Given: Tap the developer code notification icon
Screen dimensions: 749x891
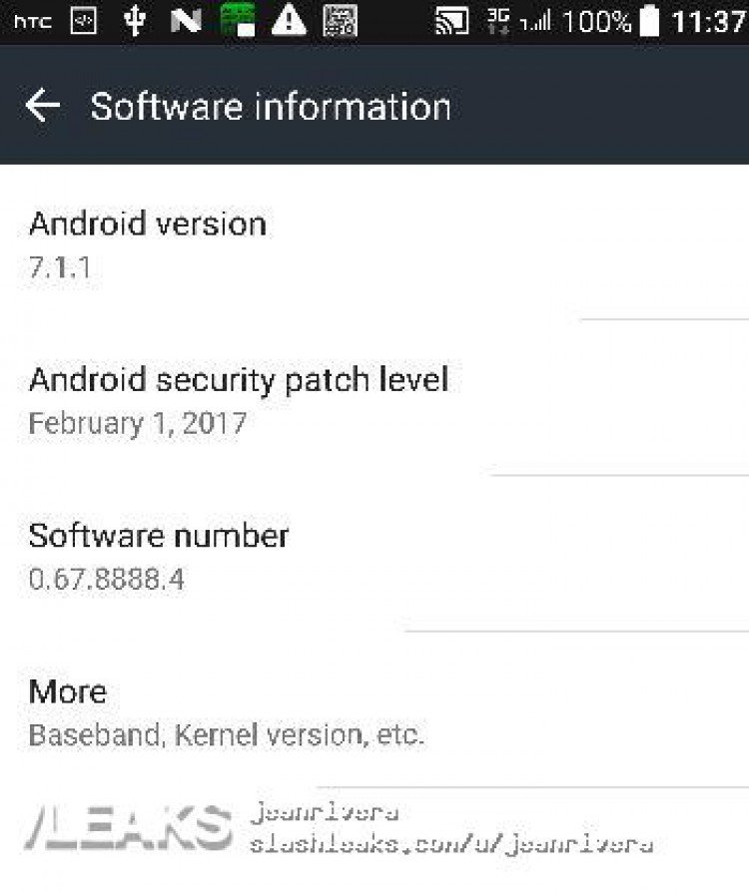Looking at the screenshot, I should point(84,22).
